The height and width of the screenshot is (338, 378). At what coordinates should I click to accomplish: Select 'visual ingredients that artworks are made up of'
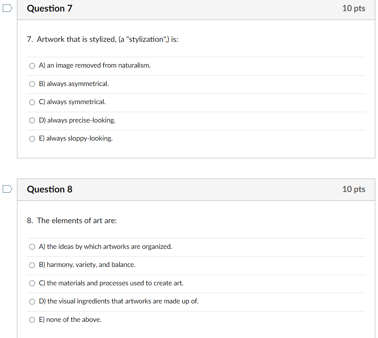click(x=32, y=302)
